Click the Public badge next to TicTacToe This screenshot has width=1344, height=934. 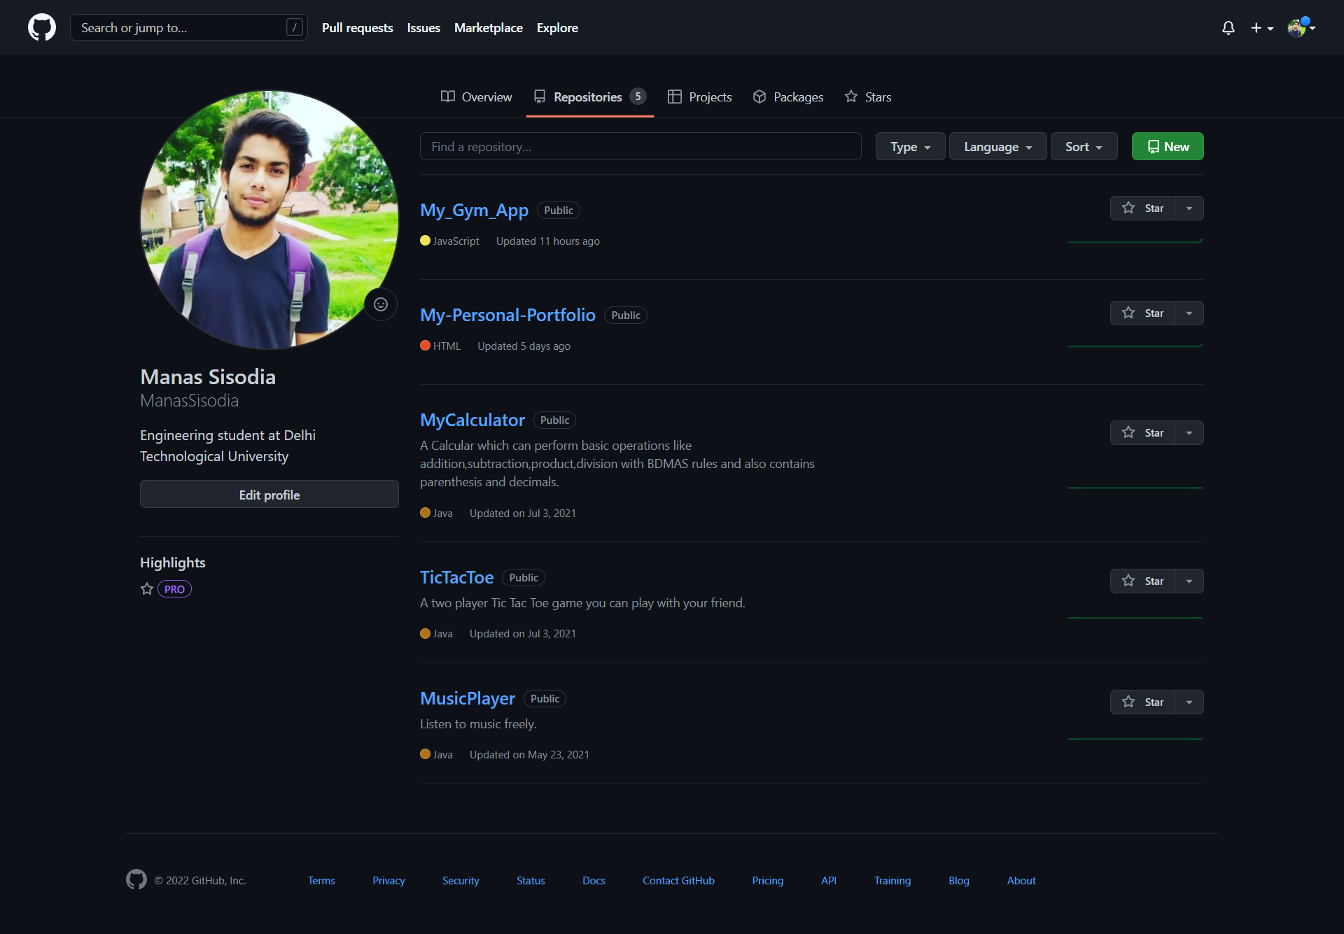click(x=524, y=577)
